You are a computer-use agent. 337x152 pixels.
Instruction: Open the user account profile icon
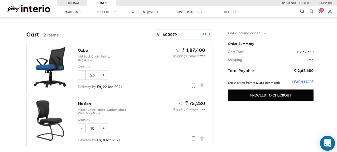tap(330, 11)
